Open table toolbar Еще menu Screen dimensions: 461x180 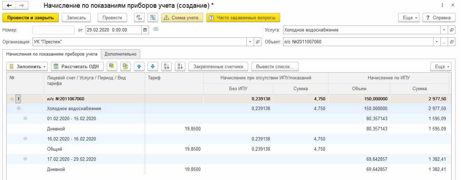tap(441, 66)
